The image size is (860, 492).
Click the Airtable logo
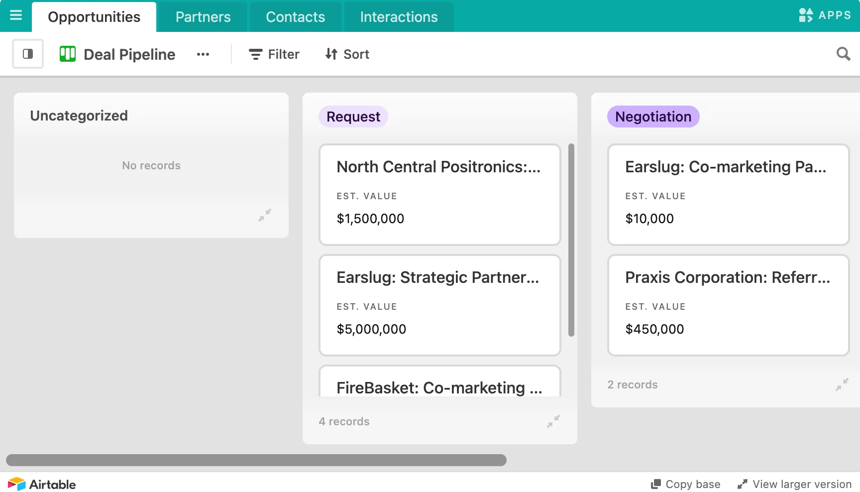(x=42, y=484)
